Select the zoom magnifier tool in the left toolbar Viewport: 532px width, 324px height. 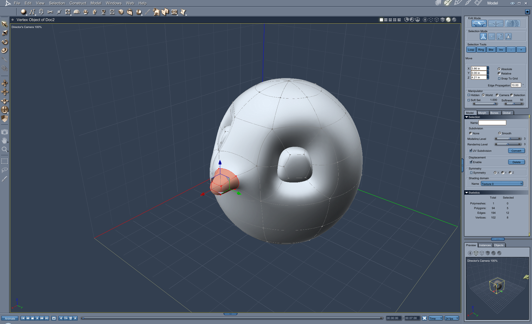point(5,150)
